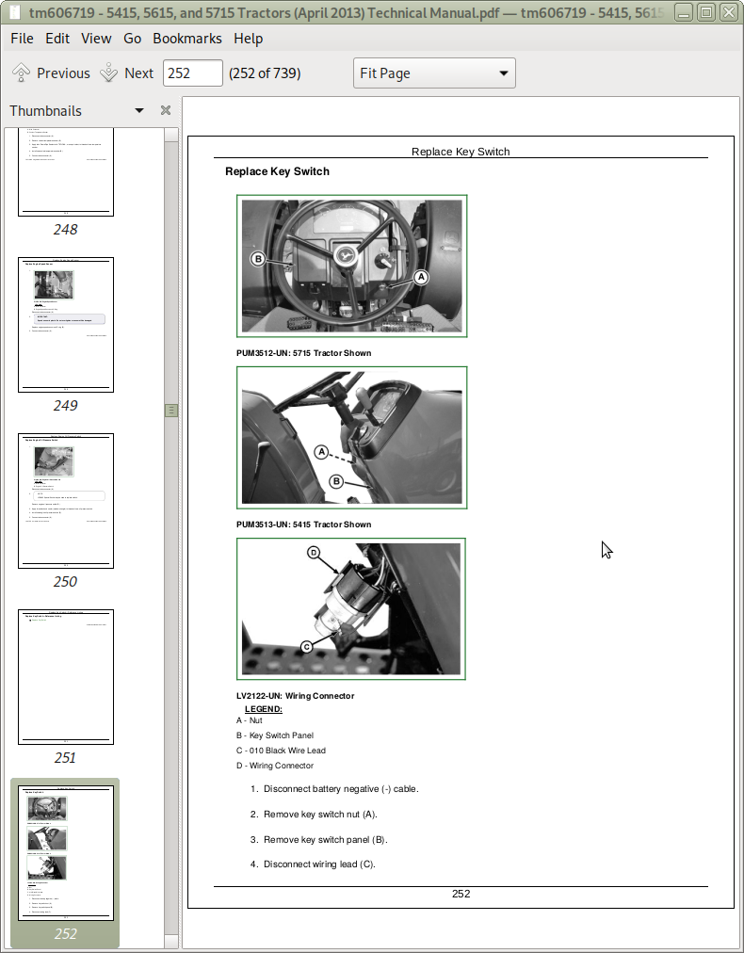This screenshot has height=953, width=744.
Task: Minimize the document viewer window
Action: (x=684, y=12)
